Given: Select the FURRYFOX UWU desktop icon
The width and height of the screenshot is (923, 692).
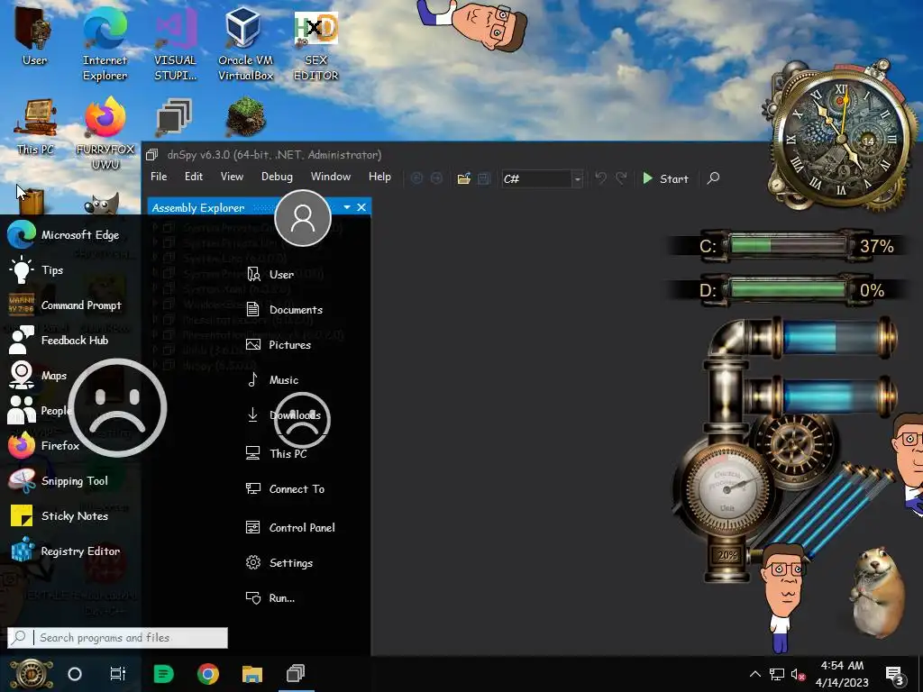Looking at the screenshot, I should point(105,133).
